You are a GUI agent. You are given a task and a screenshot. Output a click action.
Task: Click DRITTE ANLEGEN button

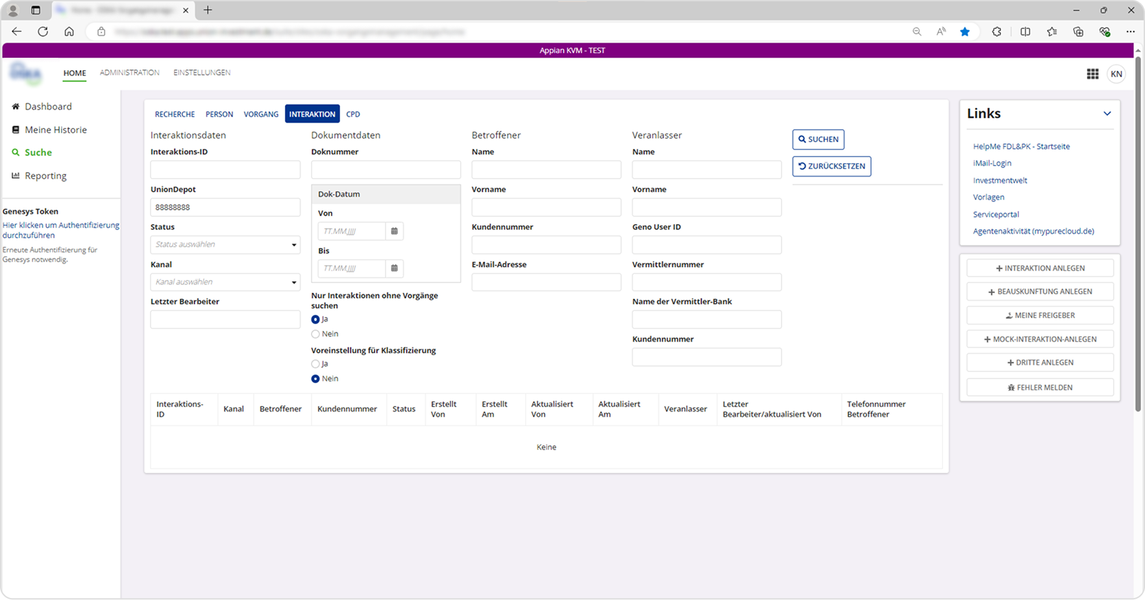[1040, 363]
